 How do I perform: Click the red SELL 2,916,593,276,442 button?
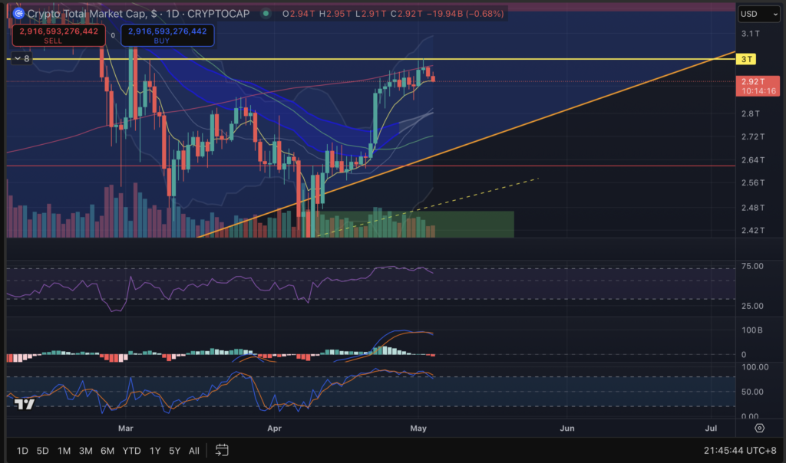point(58,35)
